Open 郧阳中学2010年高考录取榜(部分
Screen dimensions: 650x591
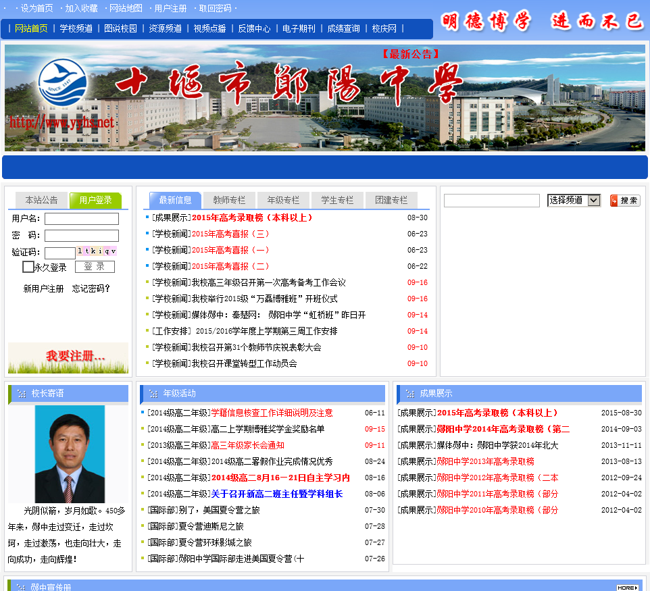497,510
